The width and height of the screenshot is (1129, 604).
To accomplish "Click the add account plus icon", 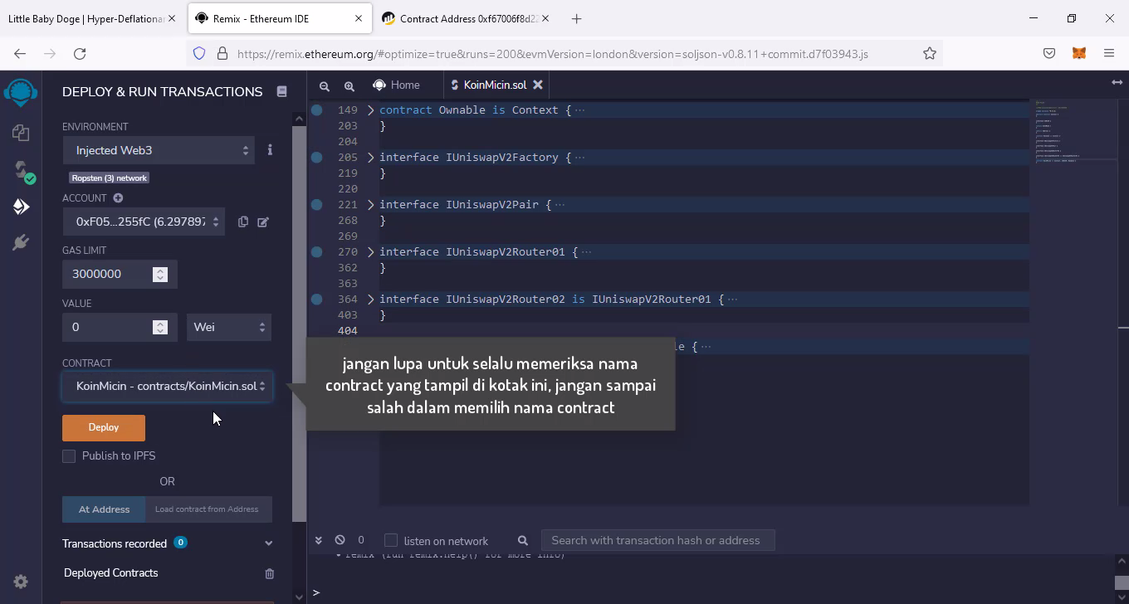I will coord(118,198).
